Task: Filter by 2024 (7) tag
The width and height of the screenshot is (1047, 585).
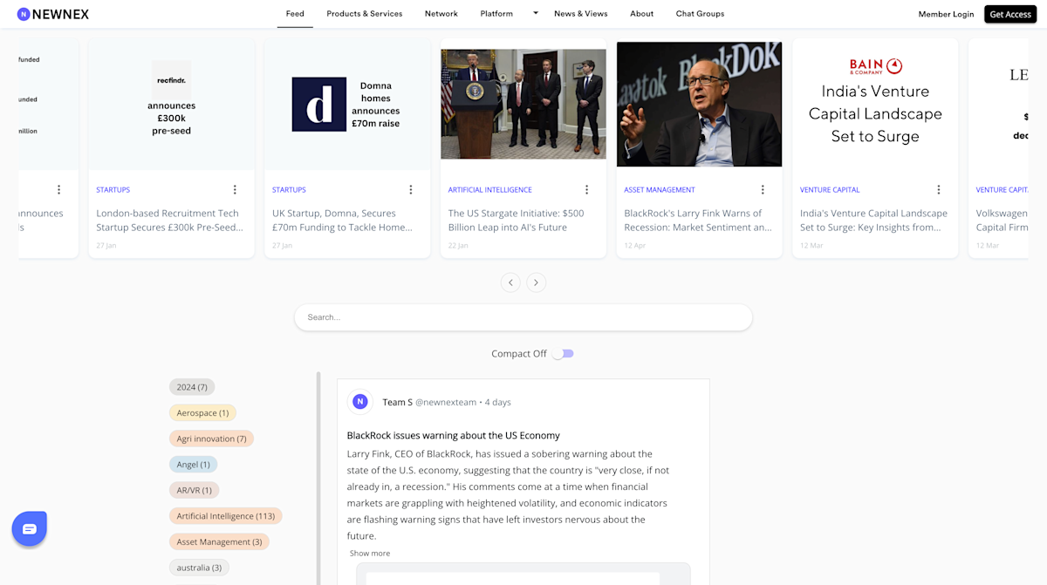Action: pyautogui.click(x=192, y=387)
